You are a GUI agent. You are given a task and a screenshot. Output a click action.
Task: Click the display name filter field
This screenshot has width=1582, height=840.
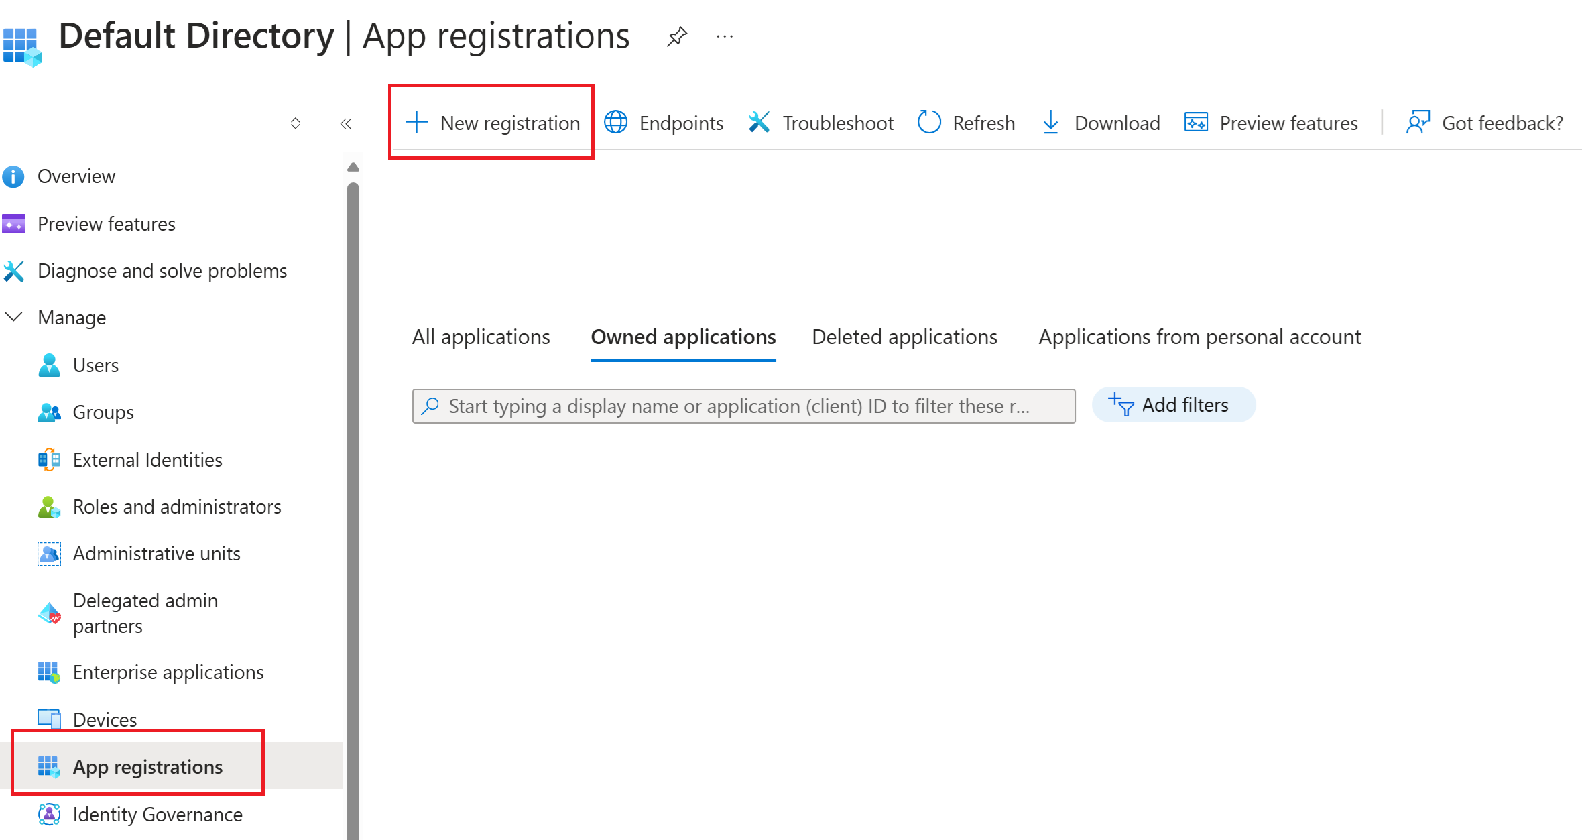(743, 406)
